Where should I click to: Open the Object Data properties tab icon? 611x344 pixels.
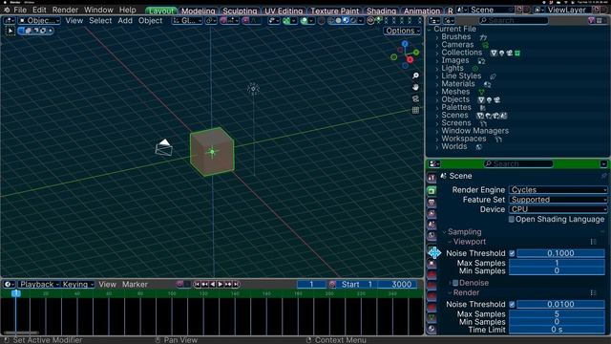click(x=432, y=318)
